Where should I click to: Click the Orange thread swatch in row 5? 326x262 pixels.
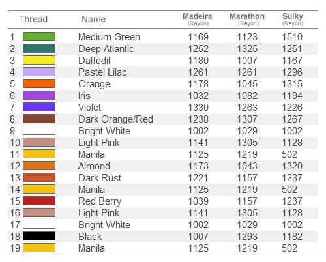[x=39, y=83]
